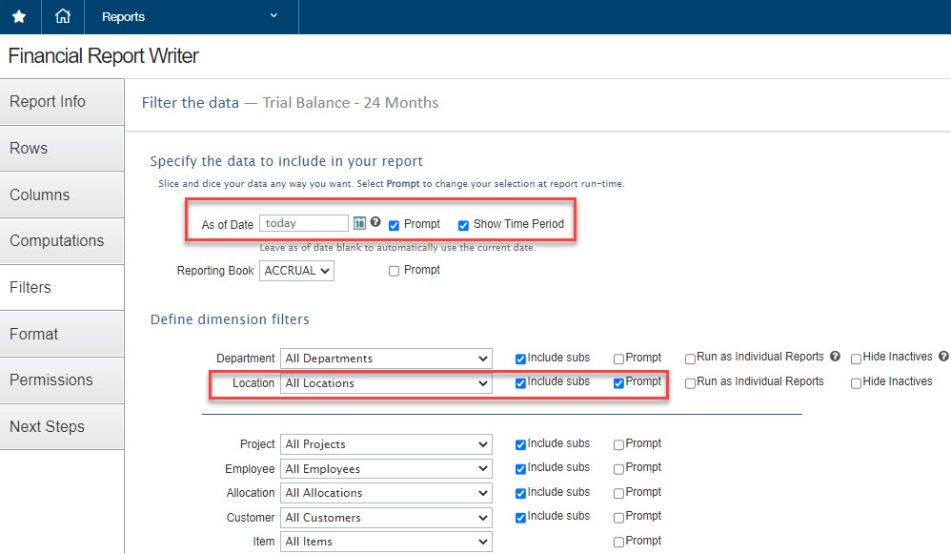Go to the Next Steps tab
The width and height of the screenshot is (951, 554).
coord(62,426)
